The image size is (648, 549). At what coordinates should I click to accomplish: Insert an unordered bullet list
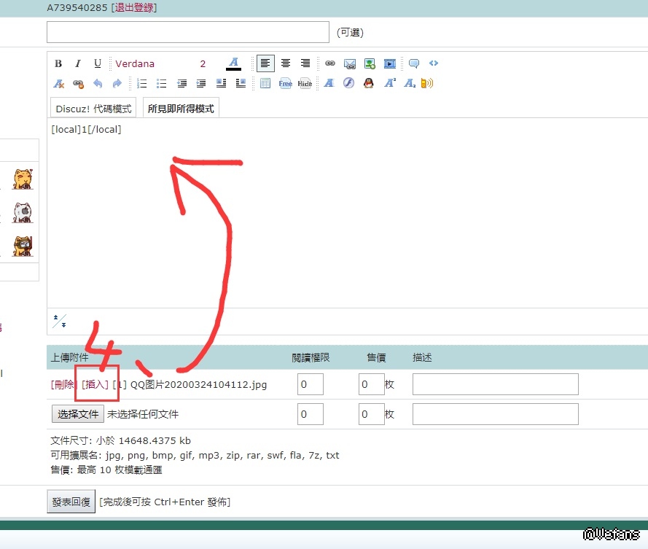(x=162, y=84)
